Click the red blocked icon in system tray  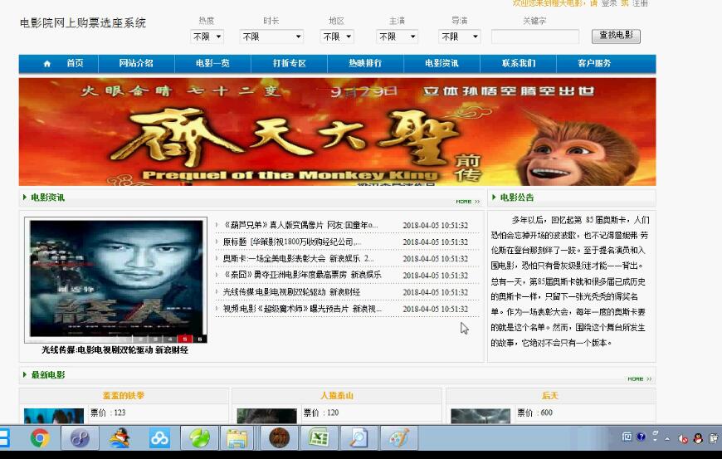[x=683, y=439]
